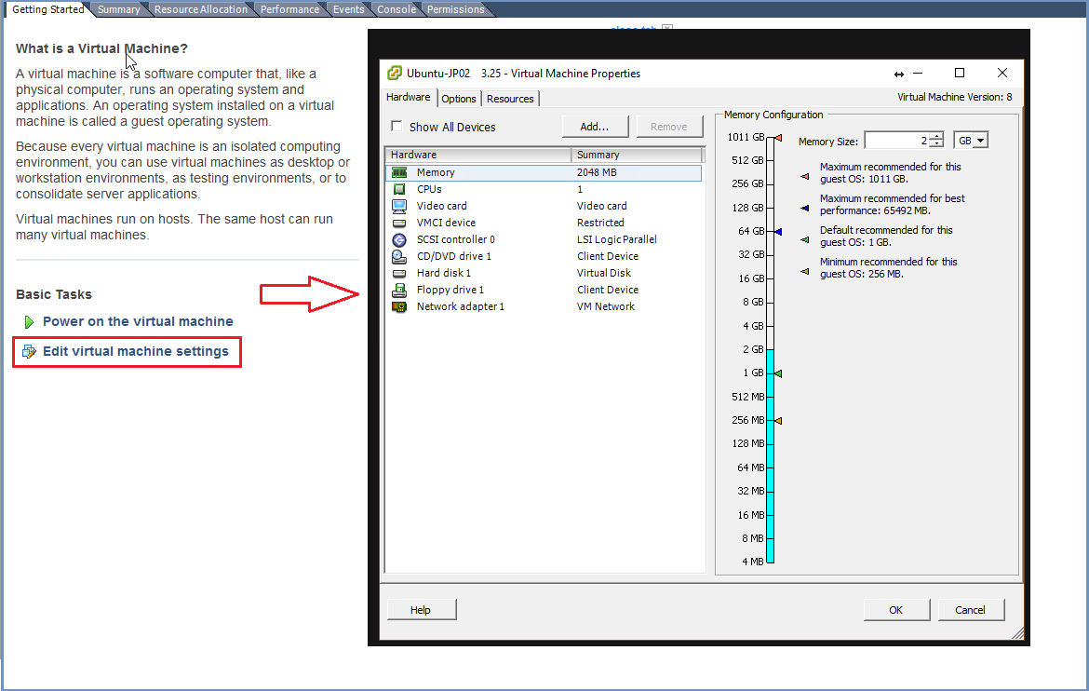Image resolution: width=1089 pixels, height=691 pixels.
Task: Open Edit virtual machine settings link
Action: pos(136,351)
